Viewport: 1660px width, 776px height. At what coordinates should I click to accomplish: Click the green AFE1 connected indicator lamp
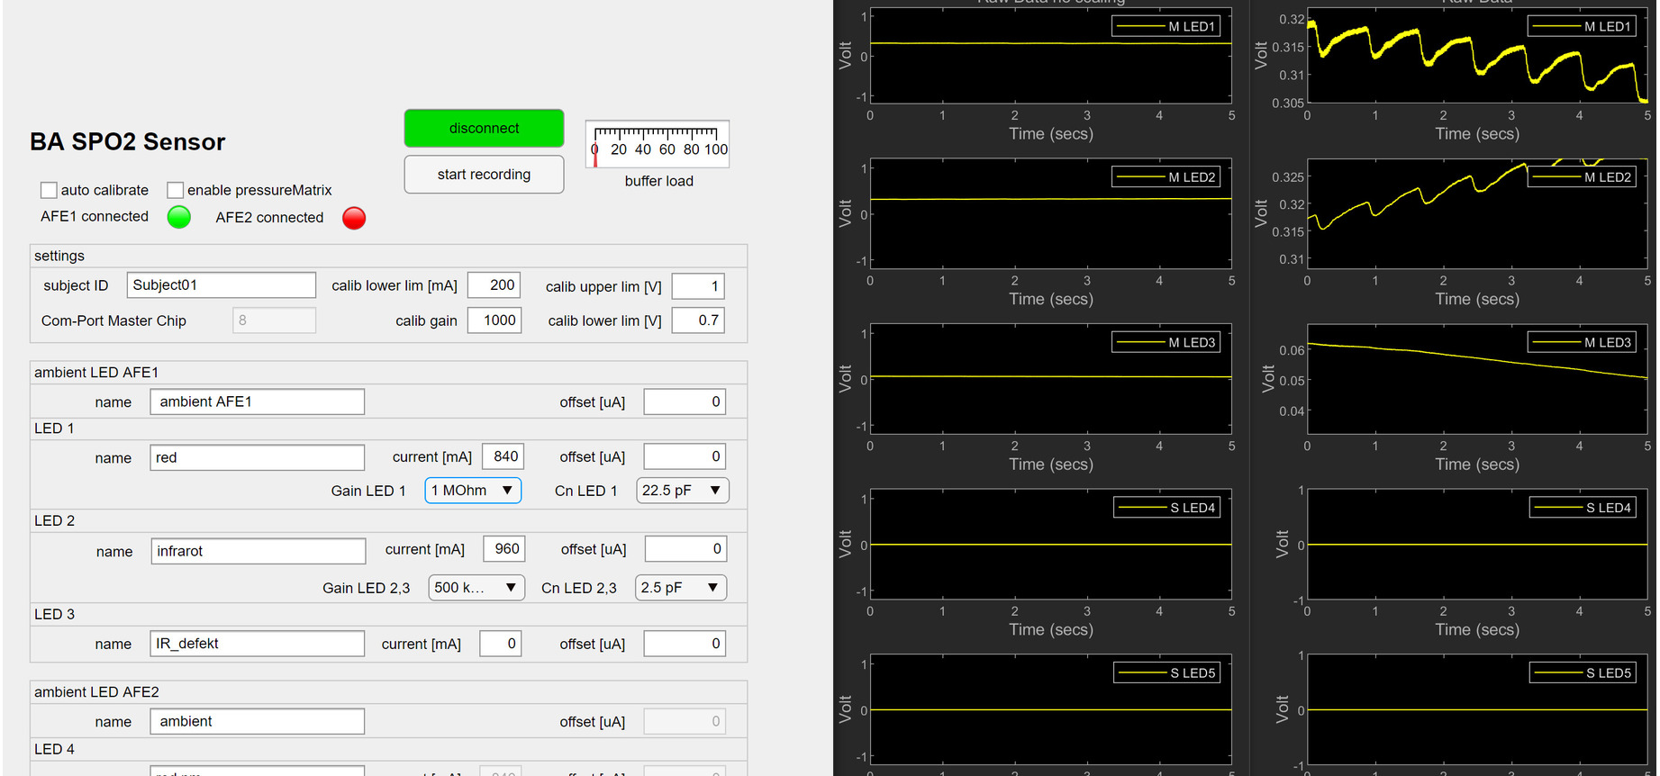(x=179, y=217)
